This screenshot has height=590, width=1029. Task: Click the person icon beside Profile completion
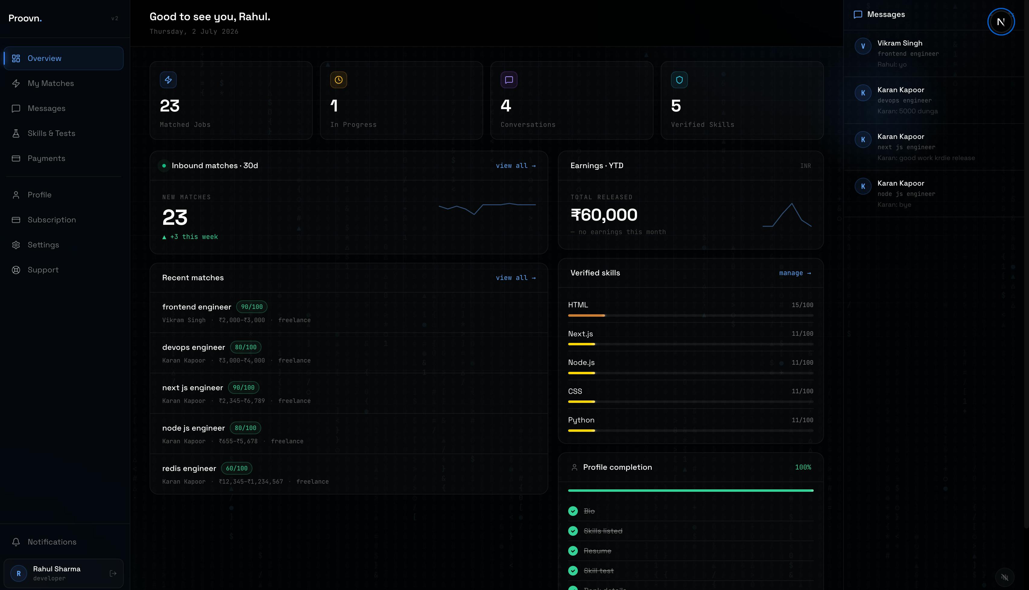click(574, 467)
